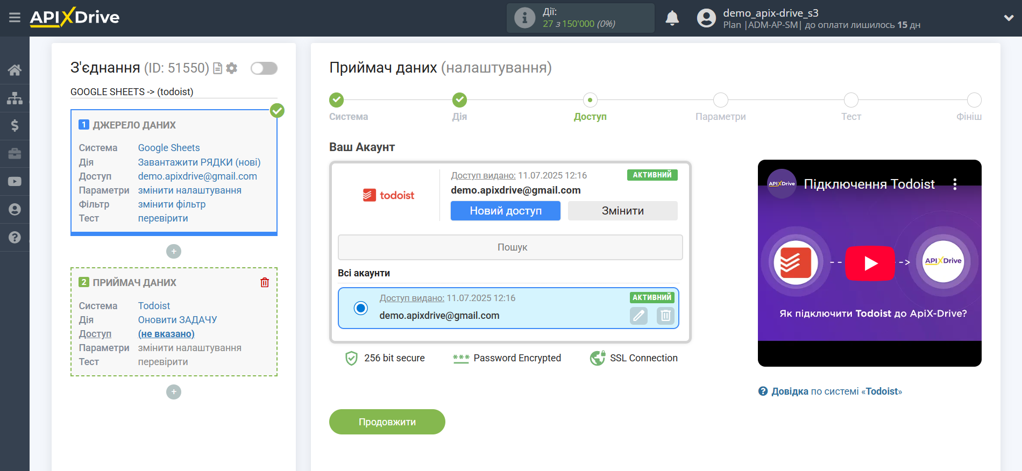Open profile icon in sidebar
1022x471 pixels.
point(15,210)
